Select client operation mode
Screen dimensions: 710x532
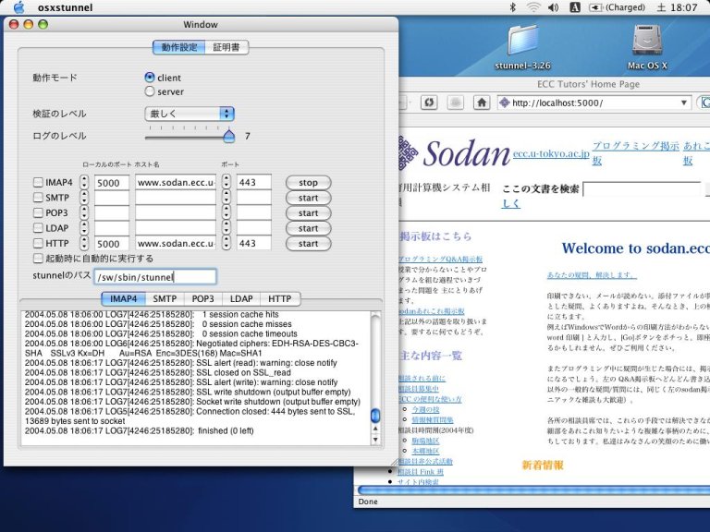click(150, 78)
